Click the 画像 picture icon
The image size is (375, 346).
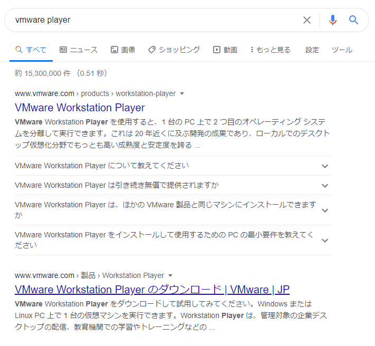114,50
